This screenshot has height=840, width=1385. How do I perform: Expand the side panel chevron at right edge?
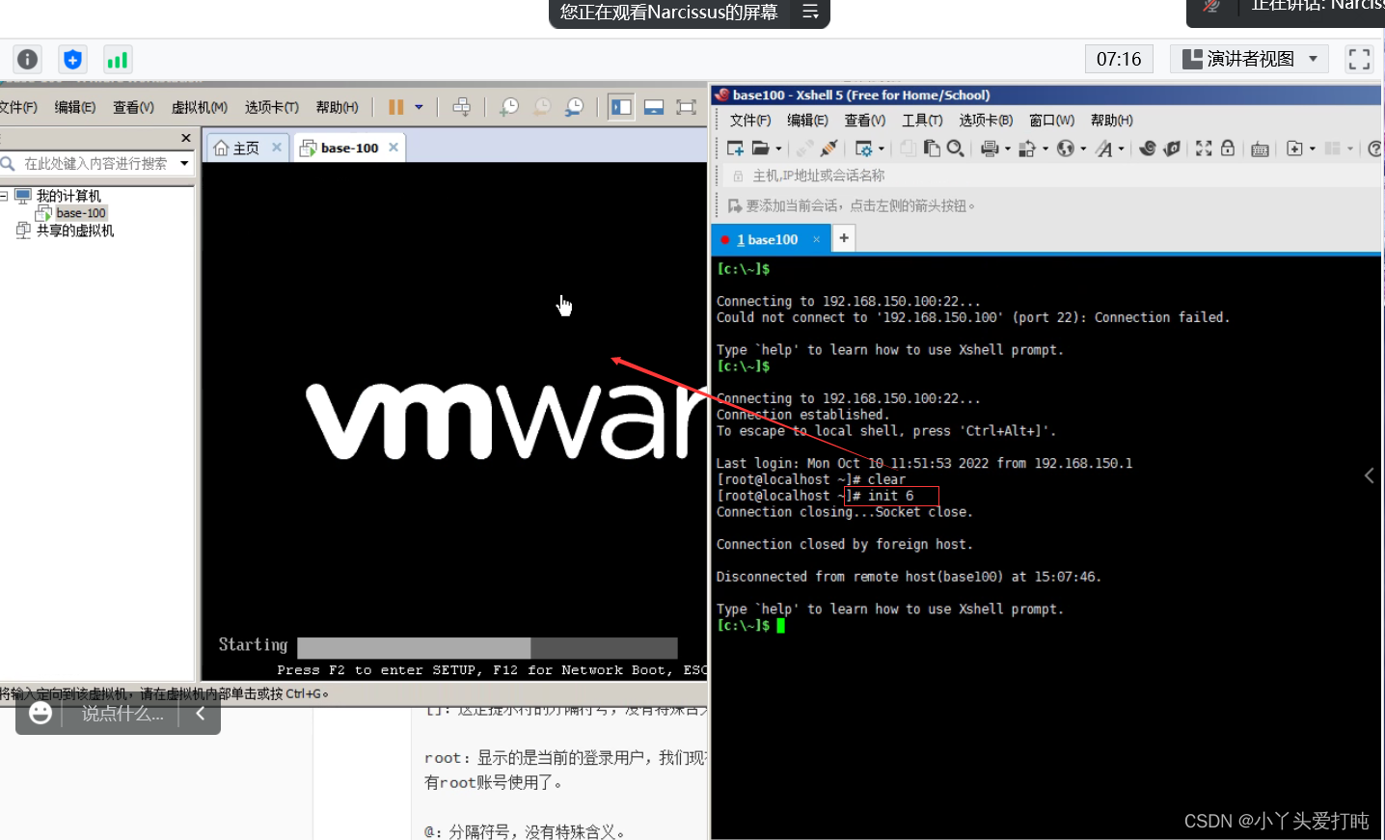[1370, 475]
